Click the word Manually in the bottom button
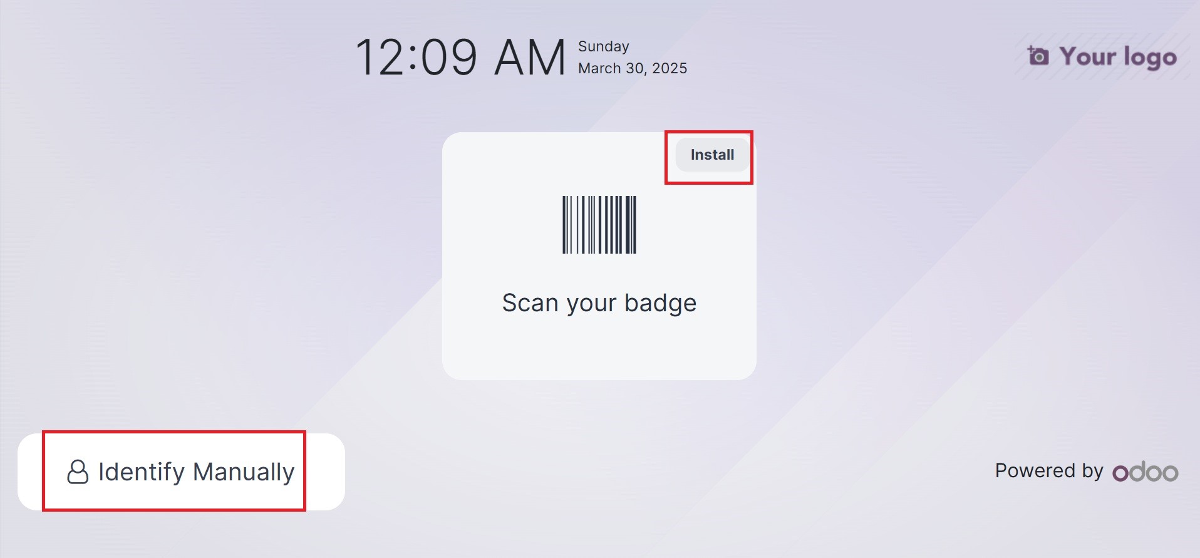This screenshot has height=558, width=1200. 244,472
